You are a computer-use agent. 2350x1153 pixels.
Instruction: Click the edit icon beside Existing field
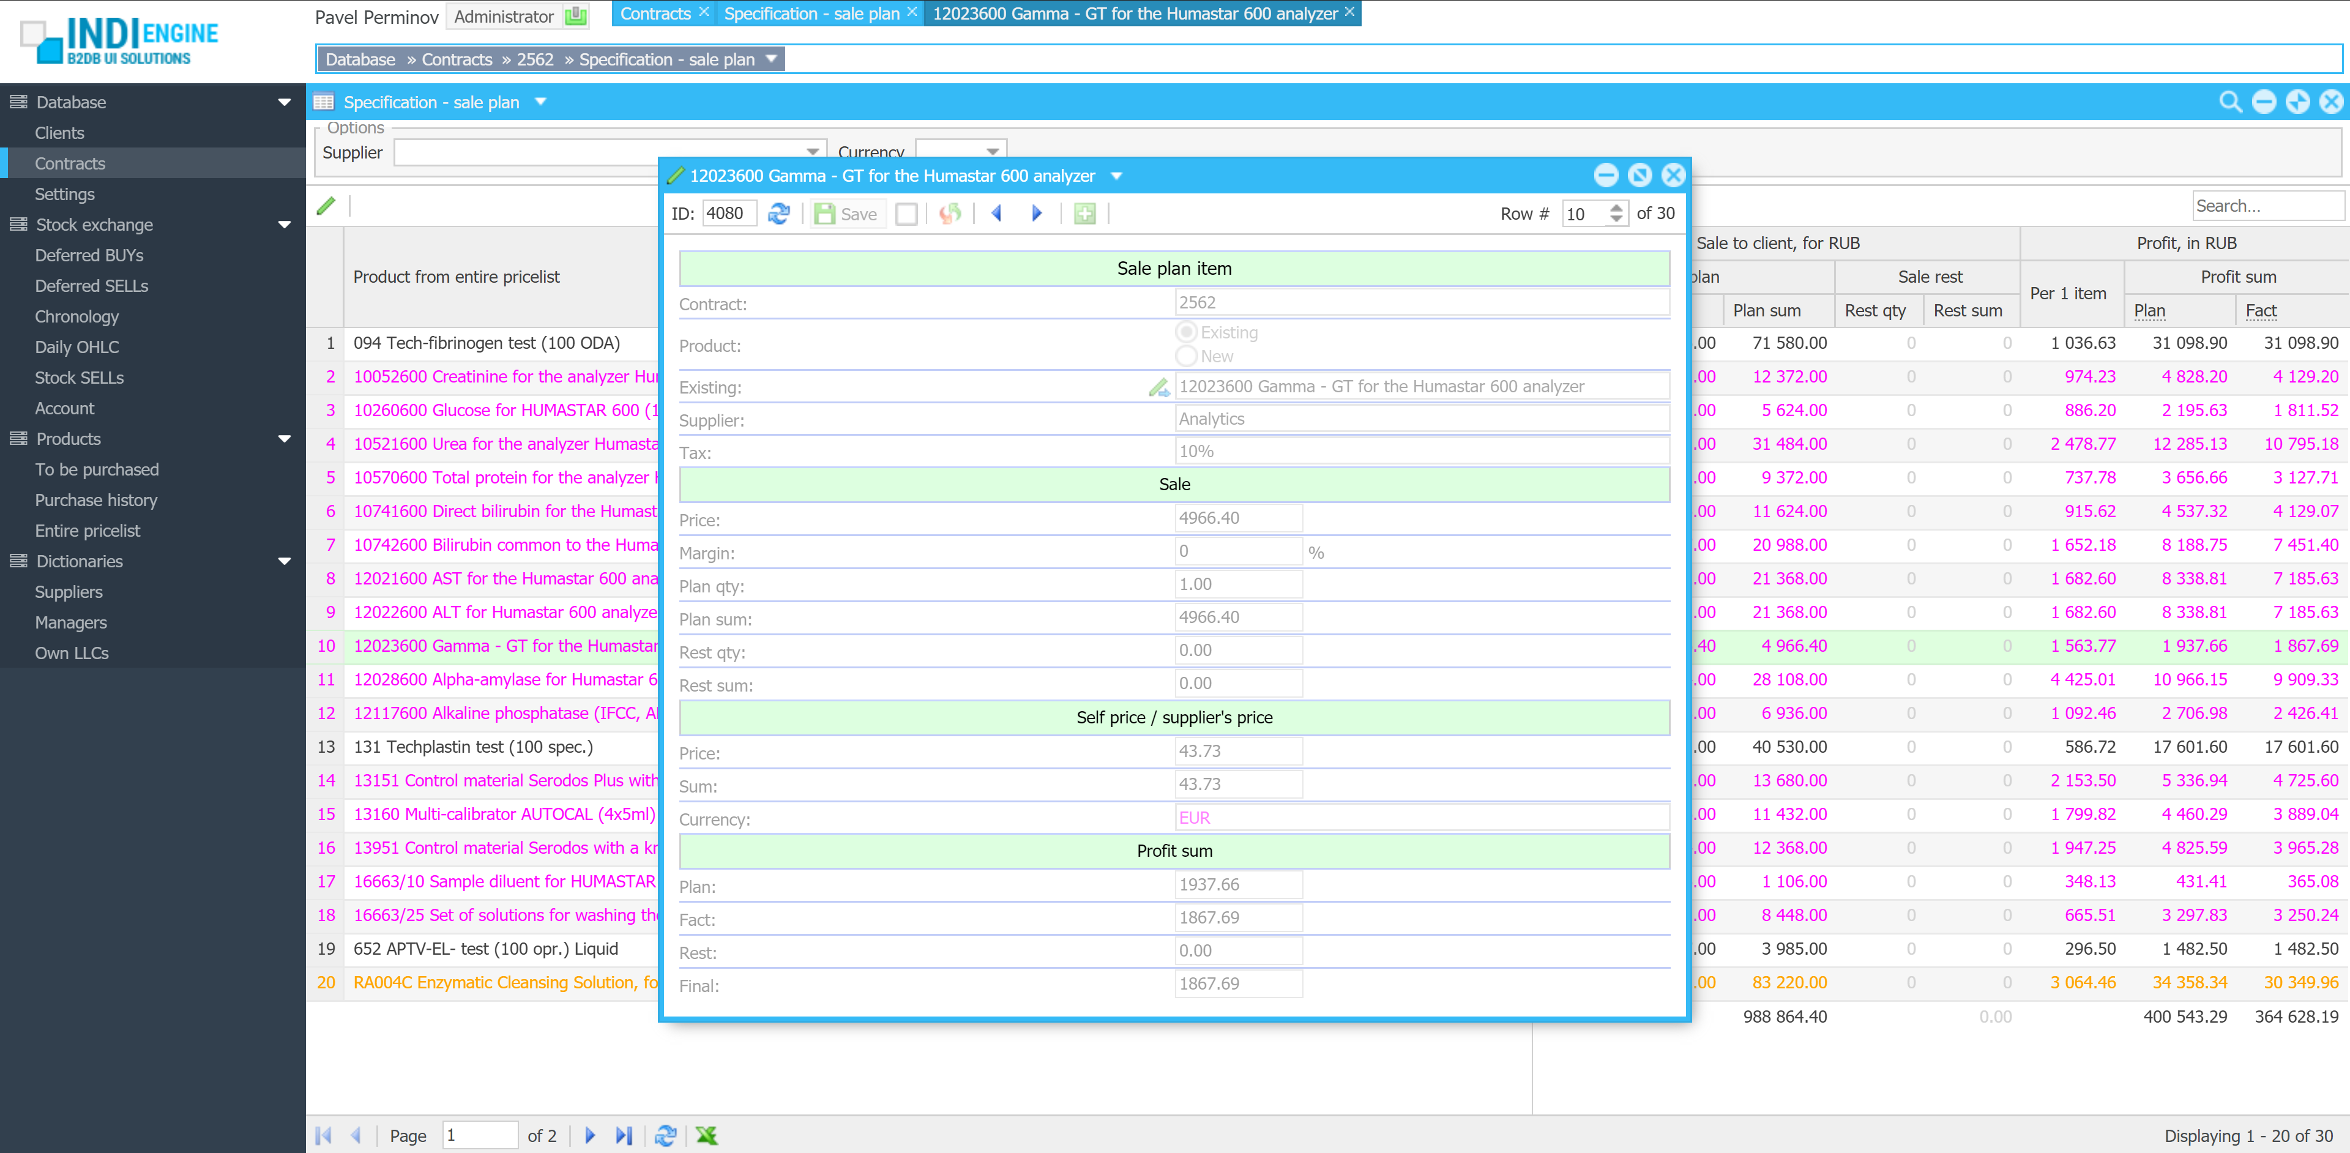click(x=1158, y=387)
